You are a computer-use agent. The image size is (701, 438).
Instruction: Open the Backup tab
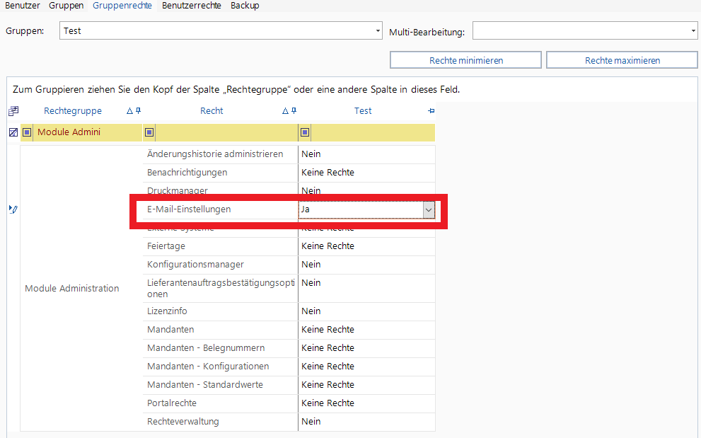click(x=245, y=6)
